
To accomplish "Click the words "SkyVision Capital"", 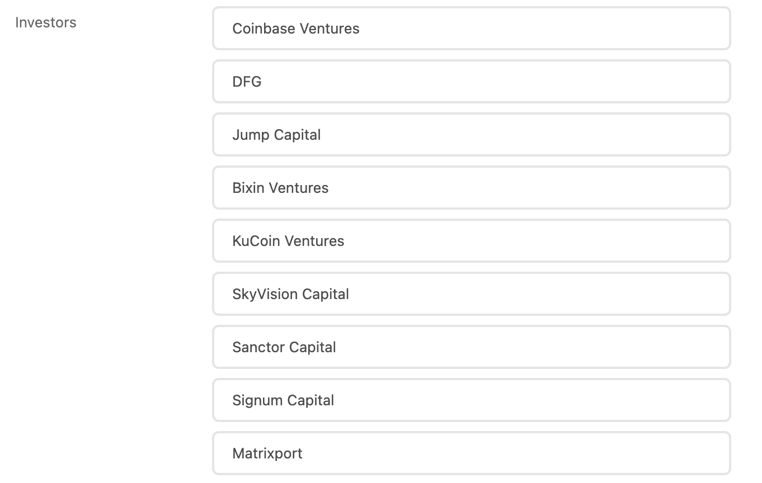I will point(290,294).
